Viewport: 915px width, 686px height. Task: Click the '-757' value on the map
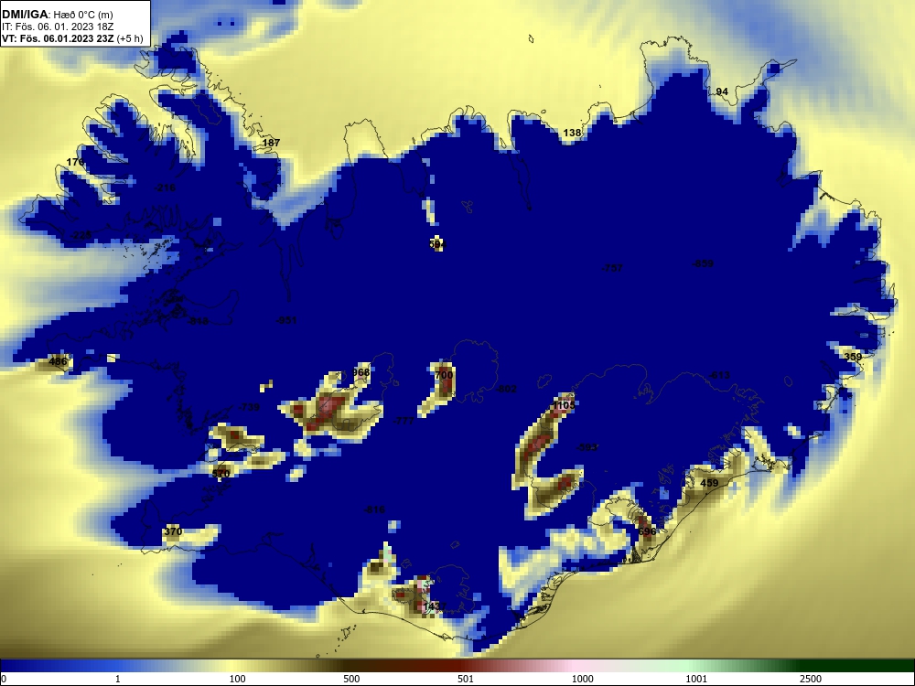(612, 268)
